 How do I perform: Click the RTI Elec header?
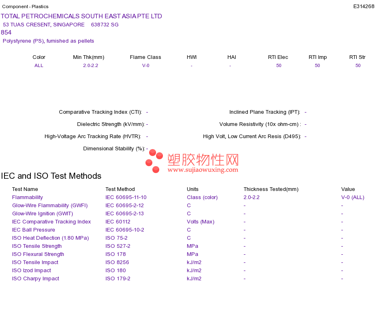pos(278,57)
